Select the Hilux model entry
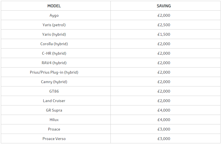Image resolution: width=222 pixels, height=147 pixels. [54, 120]
